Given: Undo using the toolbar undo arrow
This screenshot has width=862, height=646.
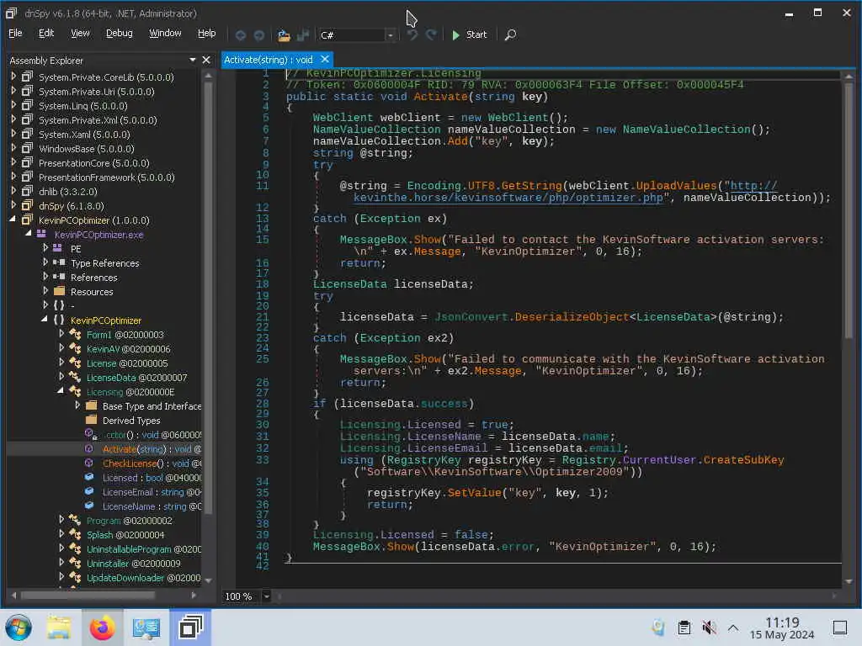Looking at the screenshot, I should 412,34.
